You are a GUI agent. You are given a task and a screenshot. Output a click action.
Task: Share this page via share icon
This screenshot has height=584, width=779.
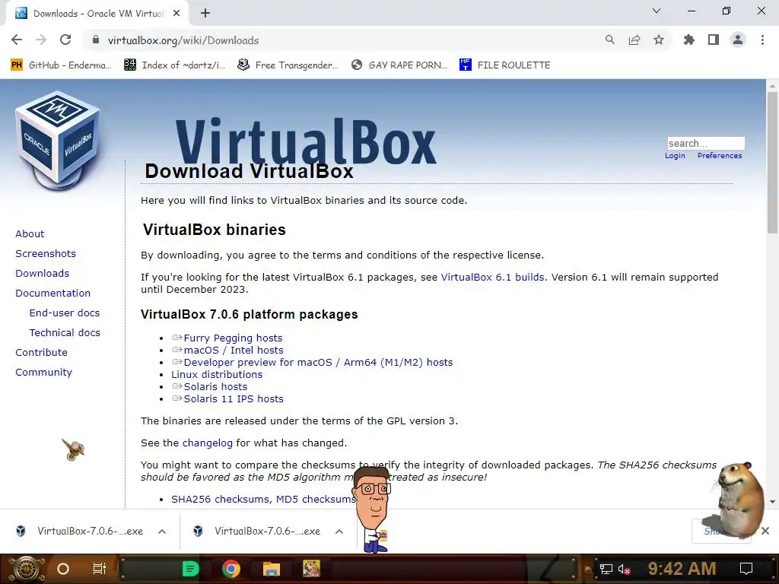click(x=634, y=40)
